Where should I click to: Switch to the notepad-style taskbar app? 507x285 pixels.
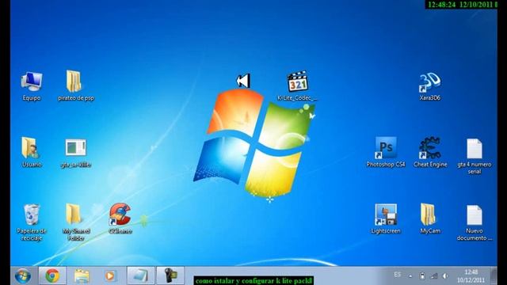141,275
